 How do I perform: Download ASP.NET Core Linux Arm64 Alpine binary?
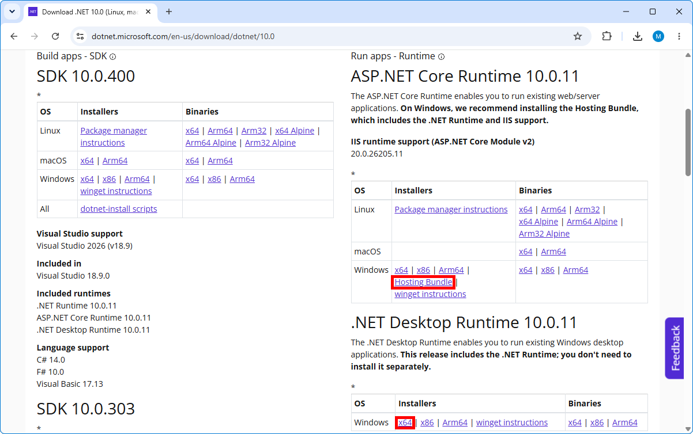click(x=592, y=222)
